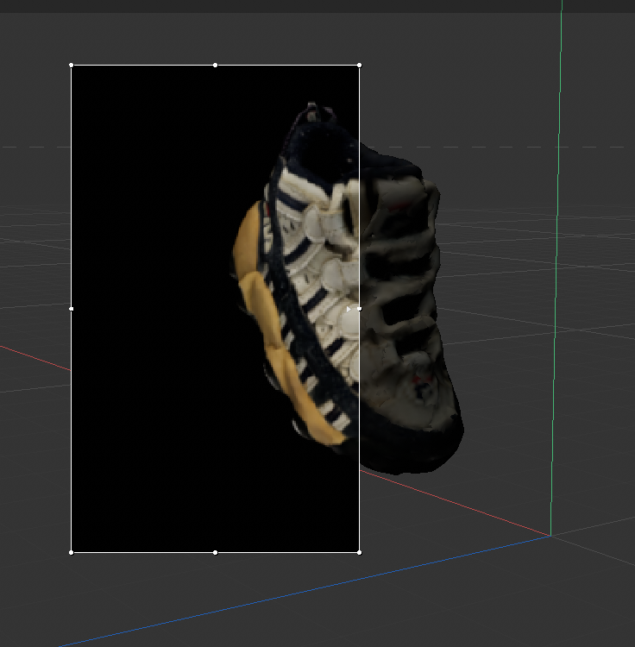Click the top-right corner handle of the image frame
635x647 pixels.
(360, 66)
